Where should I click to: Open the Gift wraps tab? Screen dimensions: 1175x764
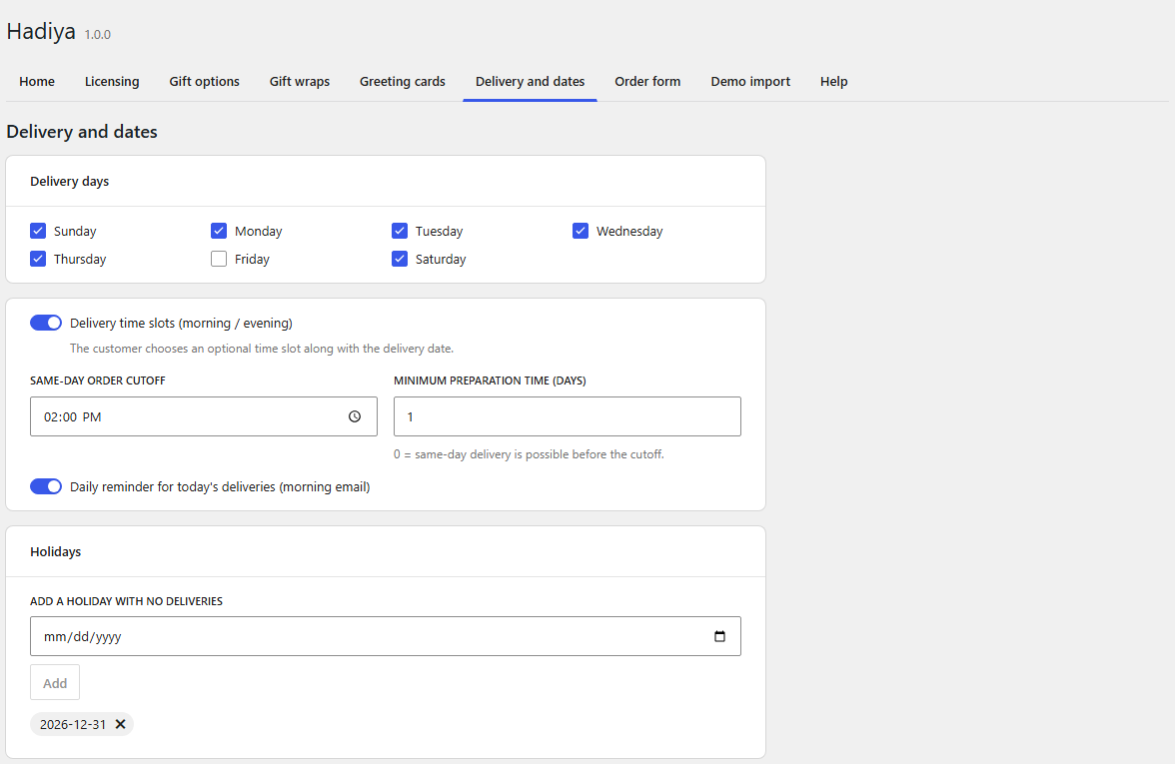pos(300,82)
